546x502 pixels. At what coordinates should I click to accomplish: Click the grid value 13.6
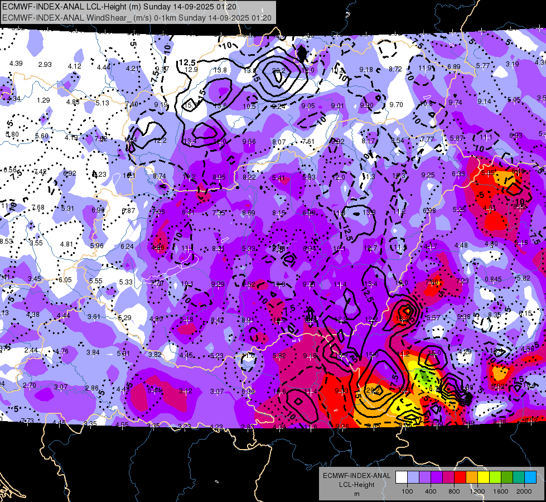coord(220,106)
